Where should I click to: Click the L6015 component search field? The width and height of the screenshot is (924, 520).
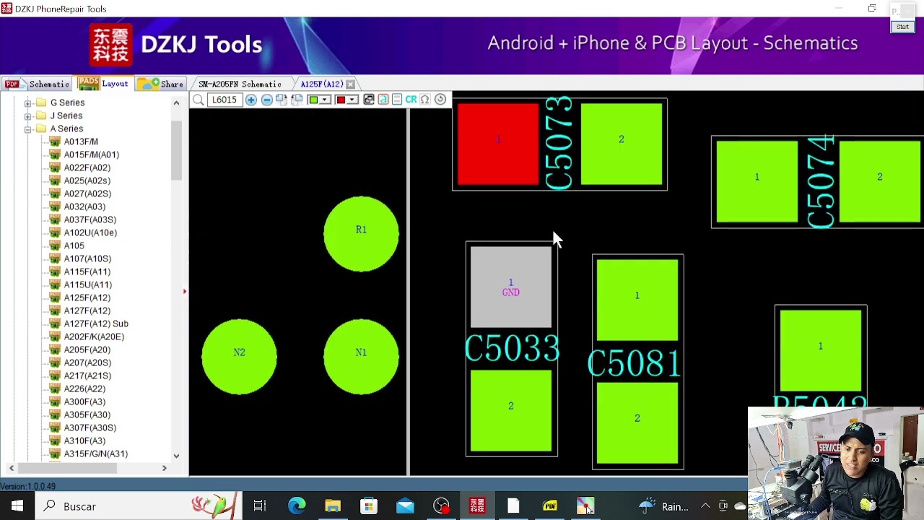pos(225,100)
